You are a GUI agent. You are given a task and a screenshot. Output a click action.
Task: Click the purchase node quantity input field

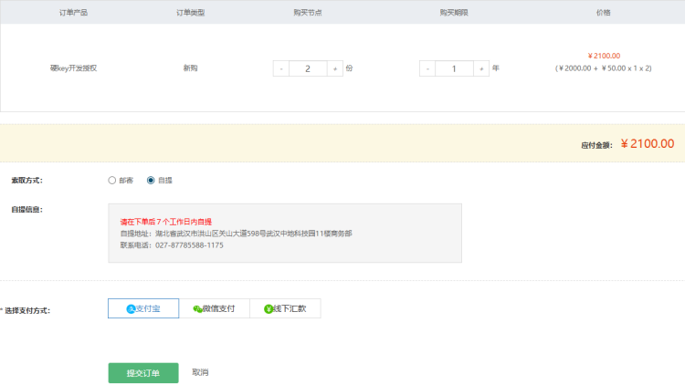(308, 68)
